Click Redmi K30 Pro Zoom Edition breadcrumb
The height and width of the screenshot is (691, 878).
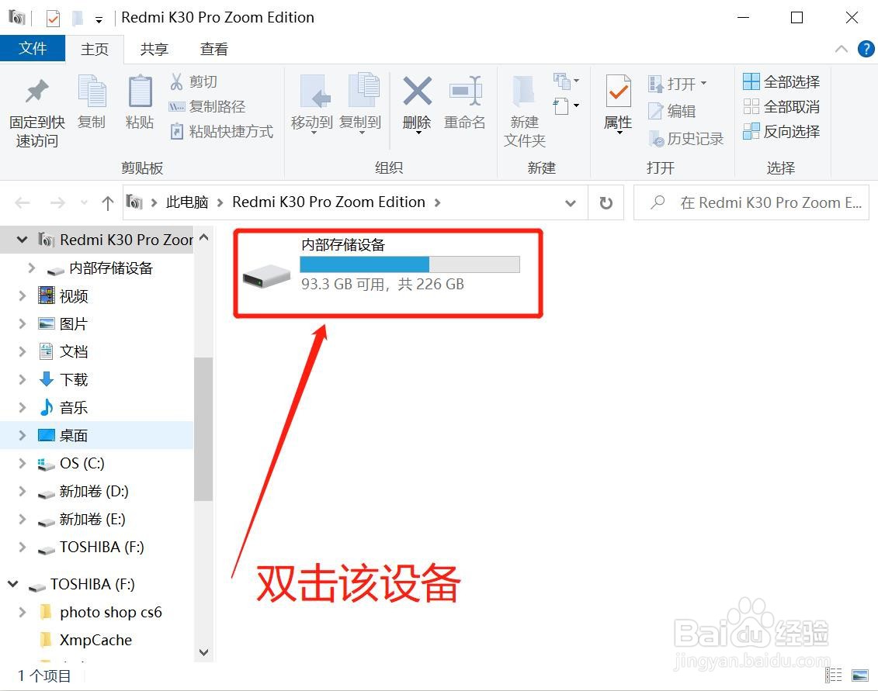328,202
